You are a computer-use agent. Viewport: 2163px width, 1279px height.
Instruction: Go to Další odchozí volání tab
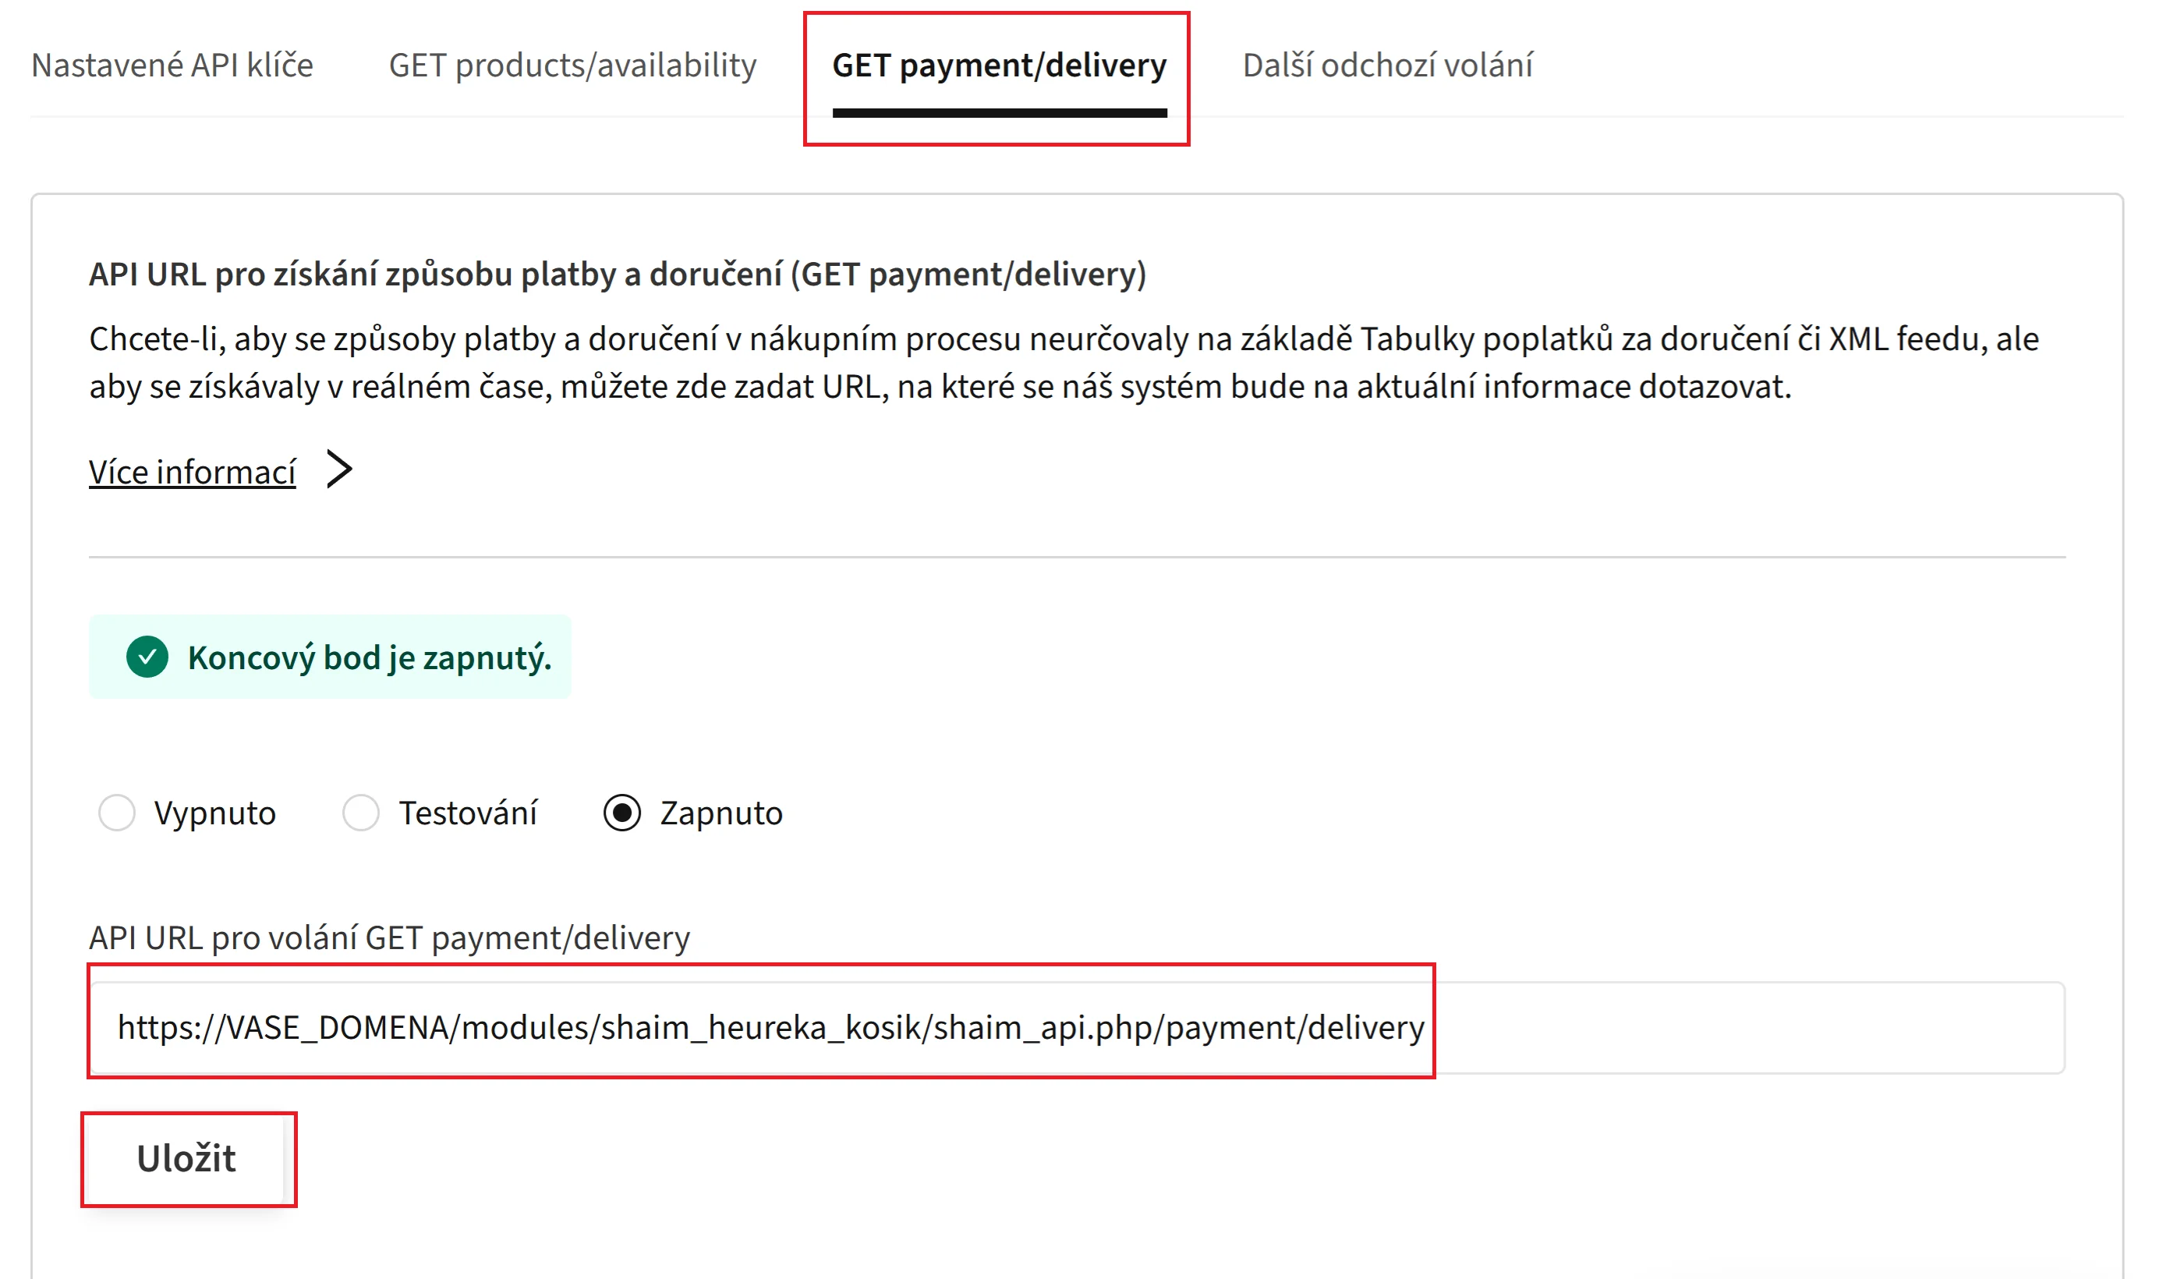(1387, 66)
